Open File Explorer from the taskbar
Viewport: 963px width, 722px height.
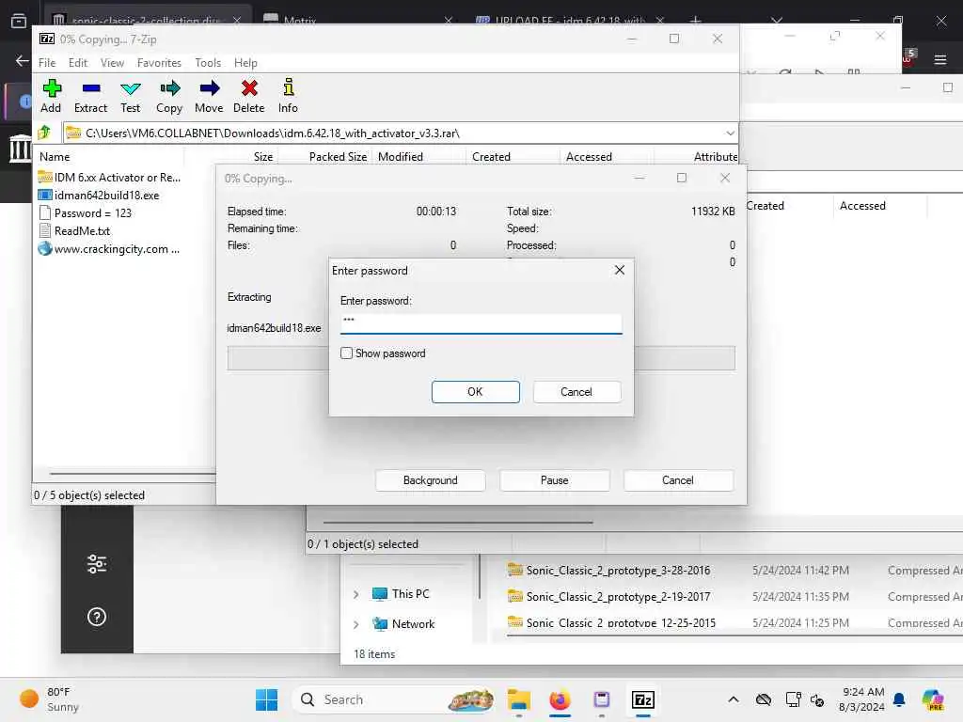519,699
